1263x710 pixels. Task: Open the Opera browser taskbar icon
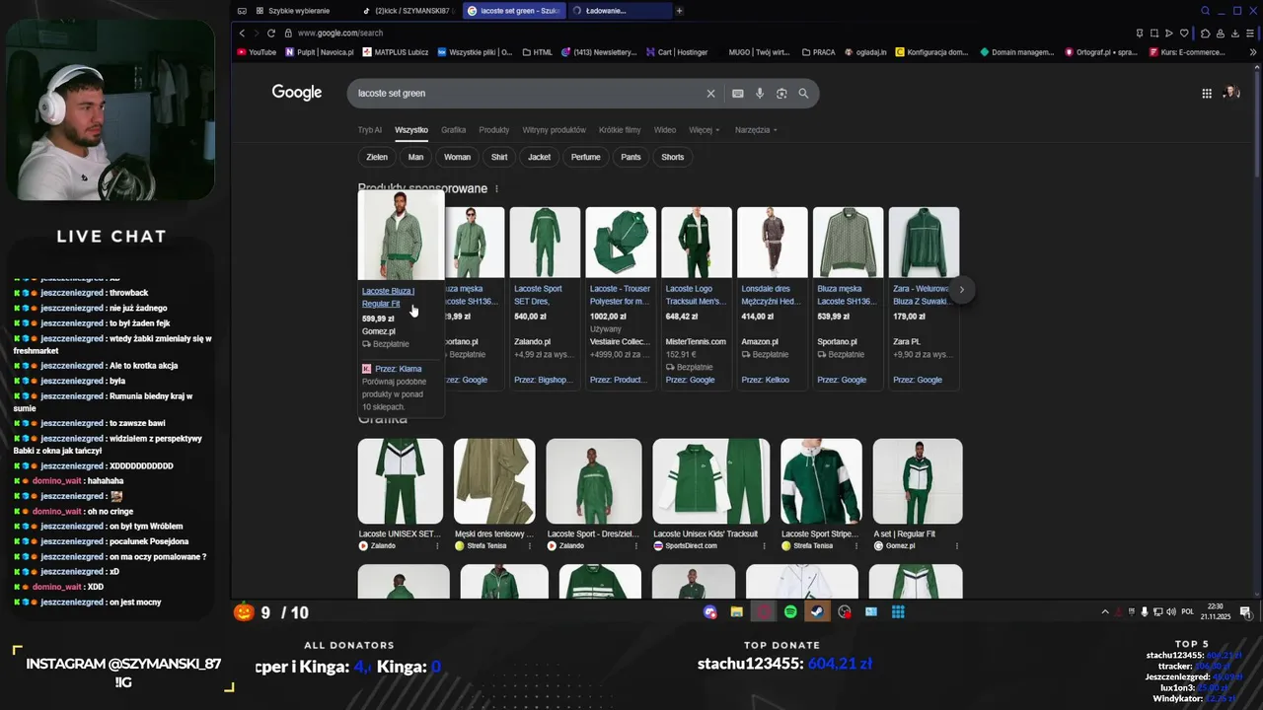click(764, 612)
